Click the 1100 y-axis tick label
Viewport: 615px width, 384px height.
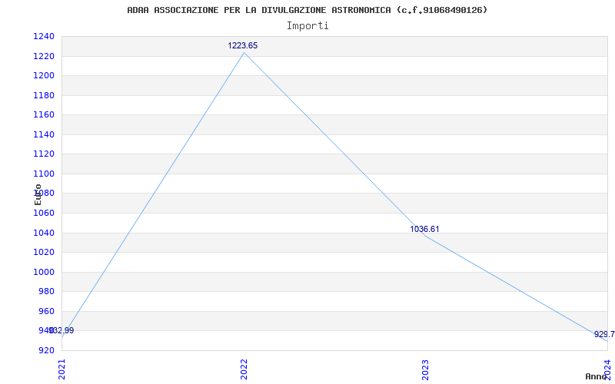44,174
